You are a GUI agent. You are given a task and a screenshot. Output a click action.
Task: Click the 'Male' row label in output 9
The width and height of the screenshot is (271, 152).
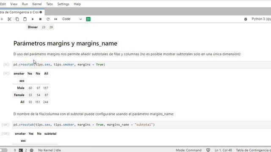click(x=21, y=88)
